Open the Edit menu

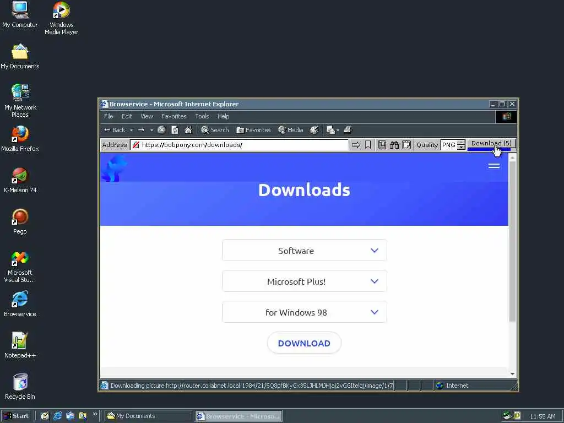pos(127,117)
